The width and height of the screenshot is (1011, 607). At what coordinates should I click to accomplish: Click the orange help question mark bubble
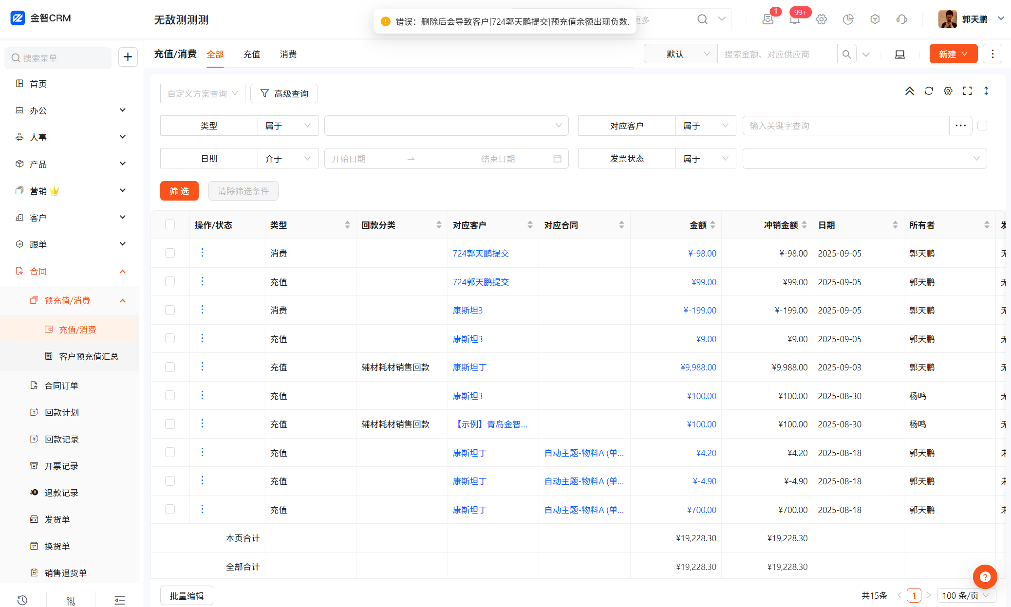click(x=985, y=577)
